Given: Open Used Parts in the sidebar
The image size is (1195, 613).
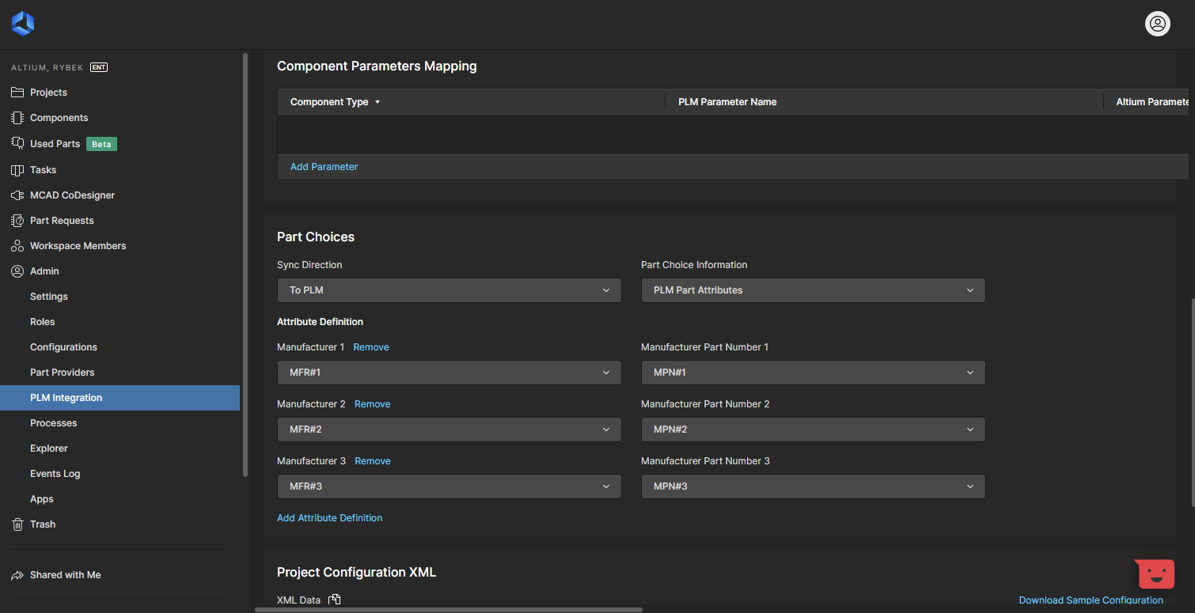Looking at the screenshot, I should 55,144.
